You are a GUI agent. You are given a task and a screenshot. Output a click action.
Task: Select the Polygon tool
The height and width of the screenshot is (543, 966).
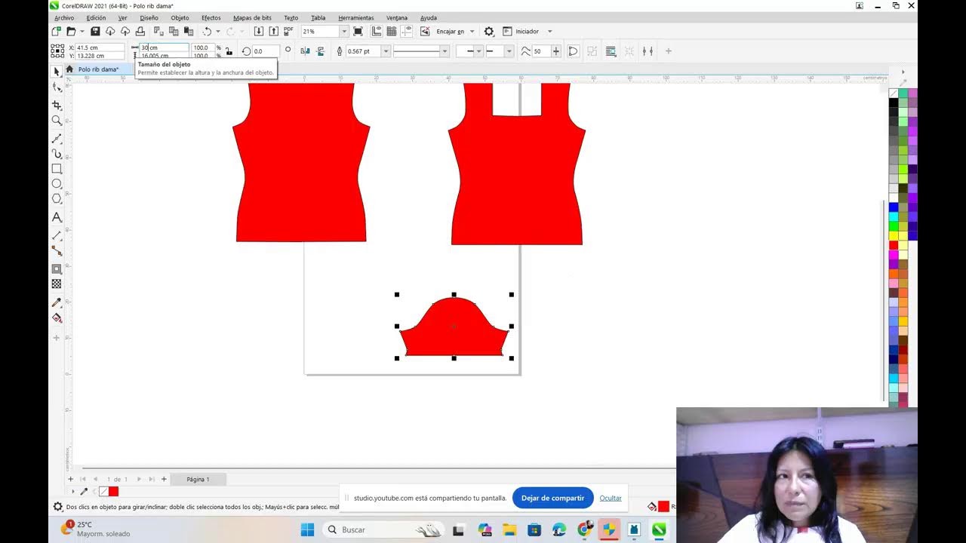[57, 199]
